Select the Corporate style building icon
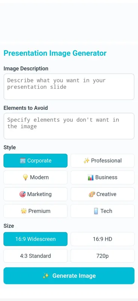This screenshot has height=301, width=138. point(22,161)
